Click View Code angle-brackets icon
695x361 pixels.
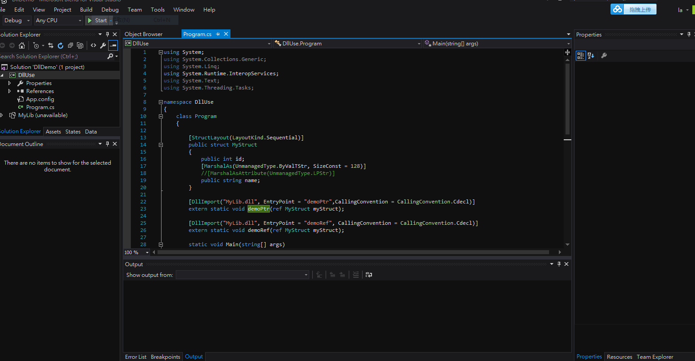coord(93,45)
